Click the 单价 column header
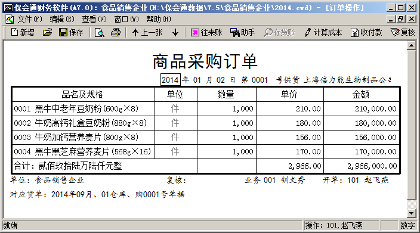 pyautogui.click(x=290, y=94)
